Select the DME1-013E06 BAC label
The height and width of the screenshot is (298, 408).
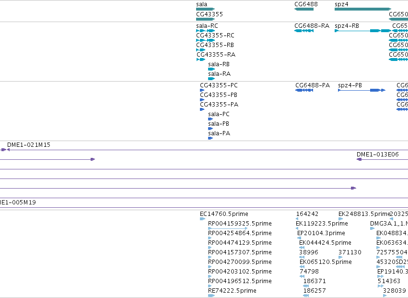tap(378, 155)
